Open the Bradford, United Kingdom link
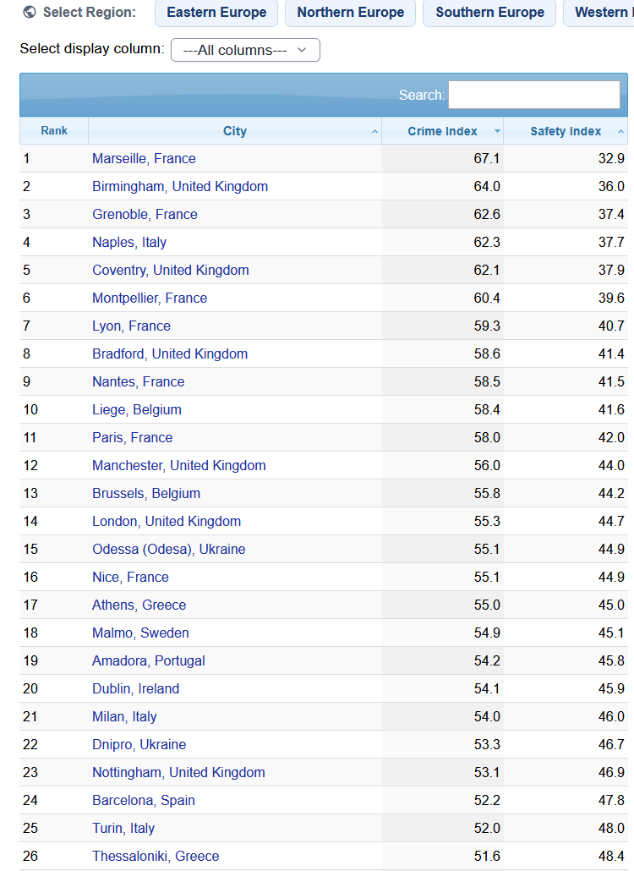634x871 pixels. 170,353
